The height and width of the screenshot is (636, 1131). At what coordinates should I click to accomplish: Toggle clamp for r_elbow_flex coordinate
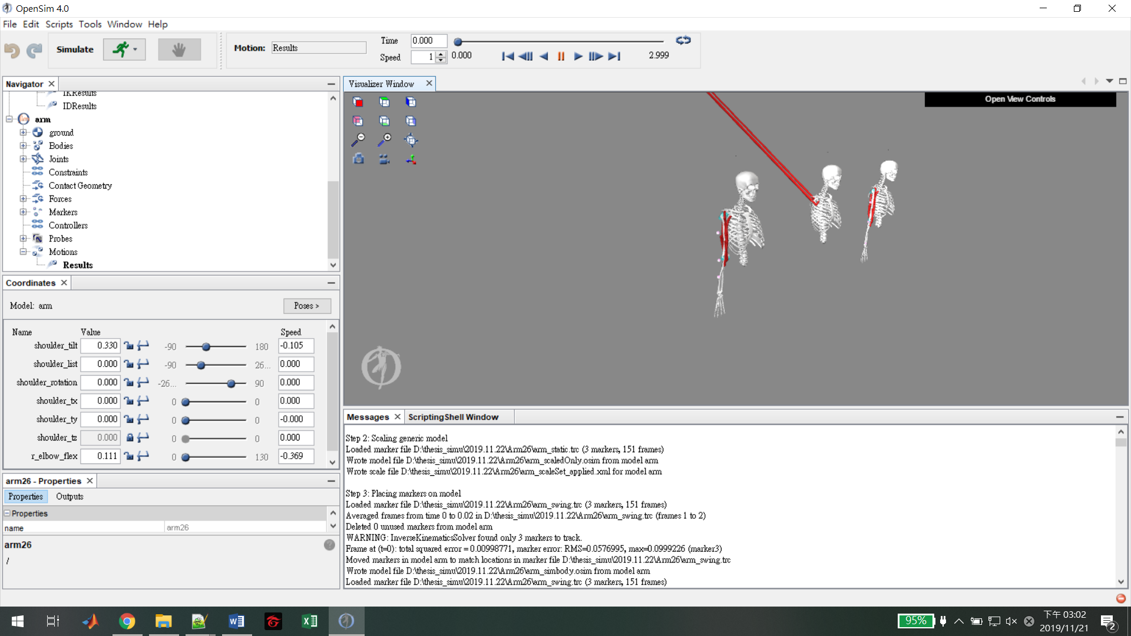tap(143, 456)
